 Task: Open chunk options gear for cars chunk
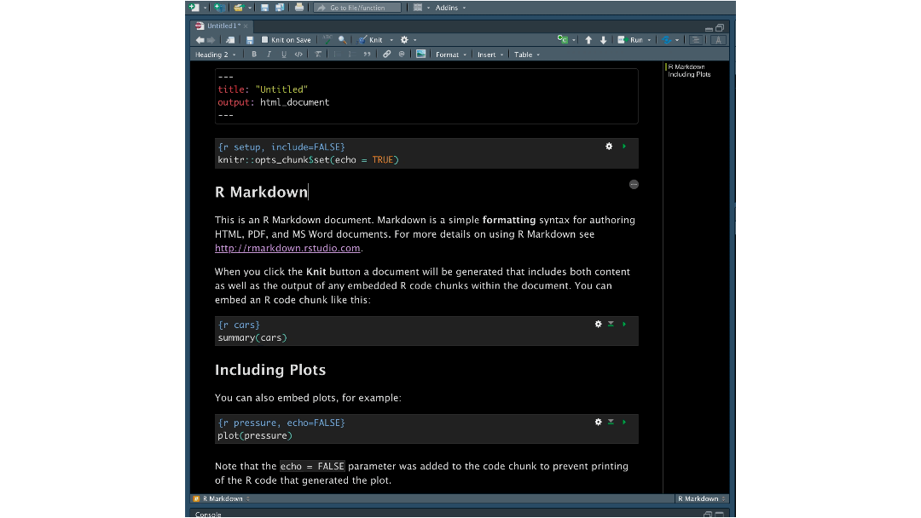[x=598, y=324]
